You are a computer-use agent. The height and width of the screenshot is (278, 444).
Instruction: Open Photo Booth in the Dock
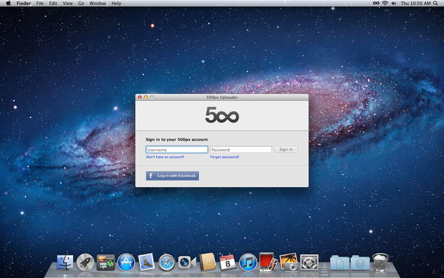[x=268, y=261]
